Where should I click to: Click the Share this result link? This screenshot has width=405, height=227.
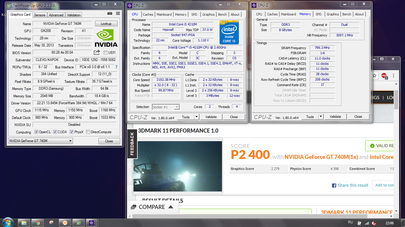pyautogui.click(x=353, y=185)
